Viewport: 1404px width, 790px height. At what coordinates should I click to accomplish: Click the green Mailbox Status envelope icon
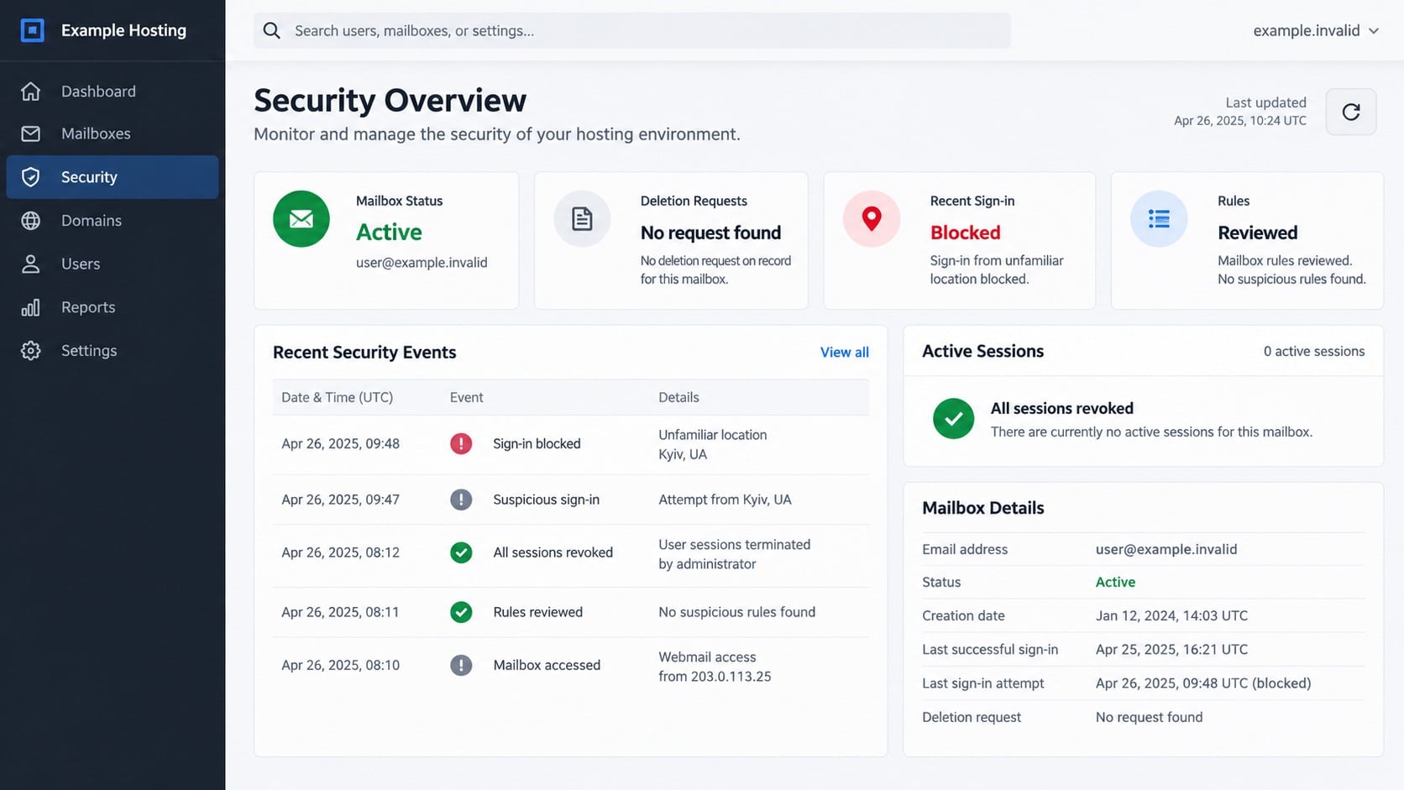click(301, 219)
